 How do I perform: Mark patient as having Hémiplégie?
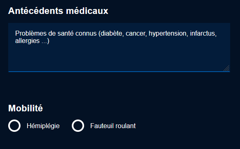14,126
